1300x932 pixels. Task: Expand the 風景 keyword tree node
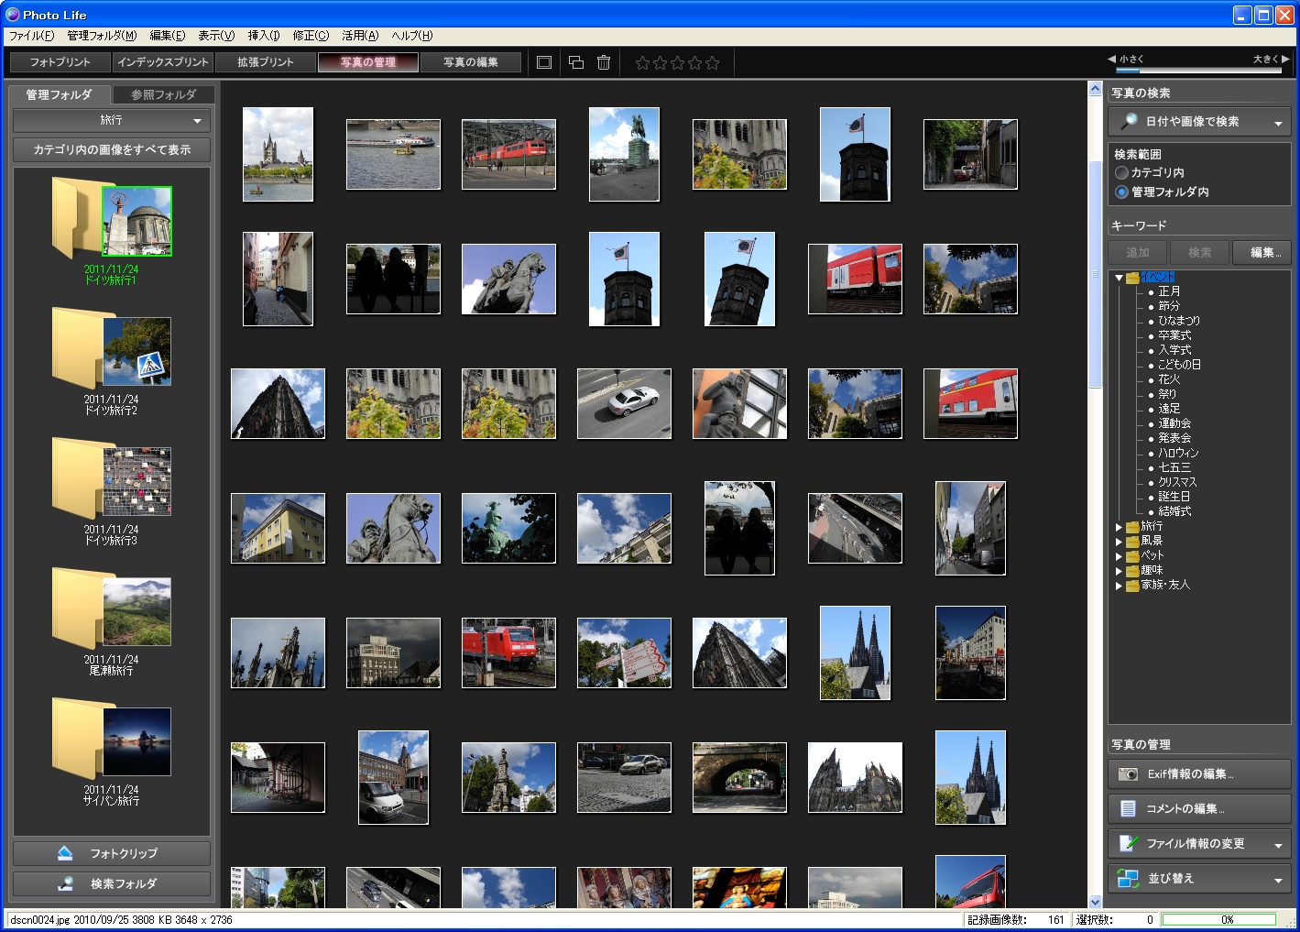pyautogui.click(x=1119, y=542)
